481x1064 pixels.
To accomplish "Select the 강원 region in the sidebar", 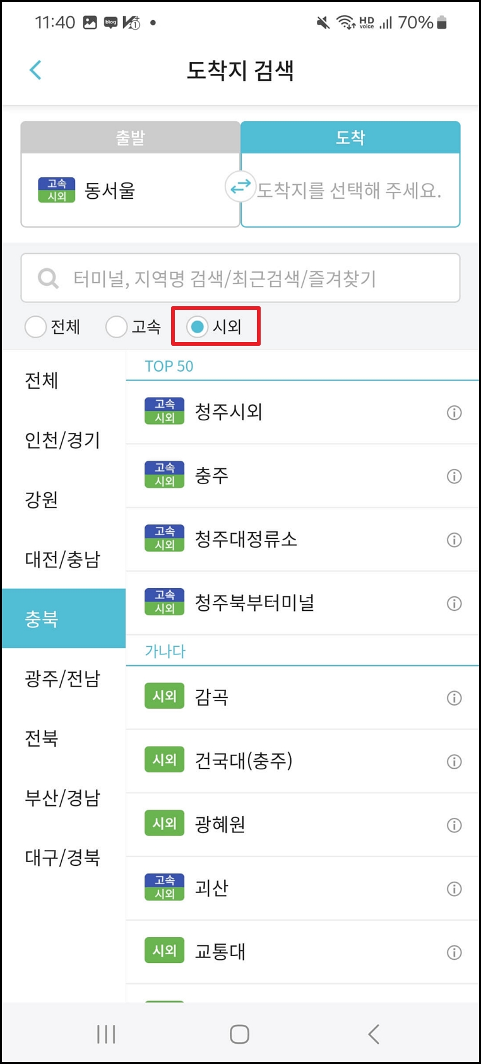I will (x=42, y=500).
